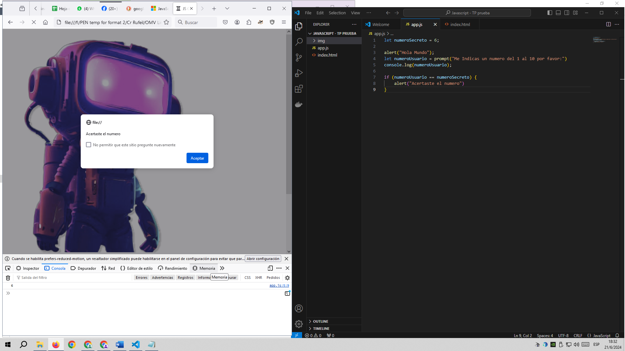Filter console by Errores

(x=141, y=278)
